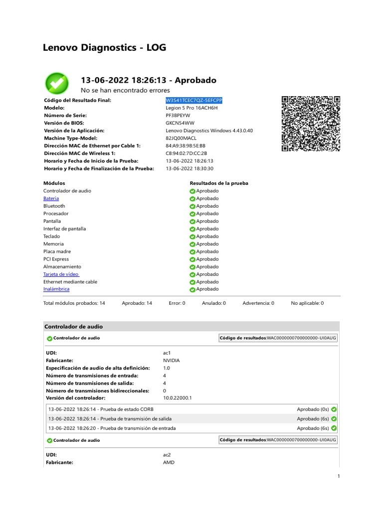The image size is (383, 510).
Task: Select application version Lenovo Diagnostics Windows 4.43.0.40
Action: click(x=209, y=130)
